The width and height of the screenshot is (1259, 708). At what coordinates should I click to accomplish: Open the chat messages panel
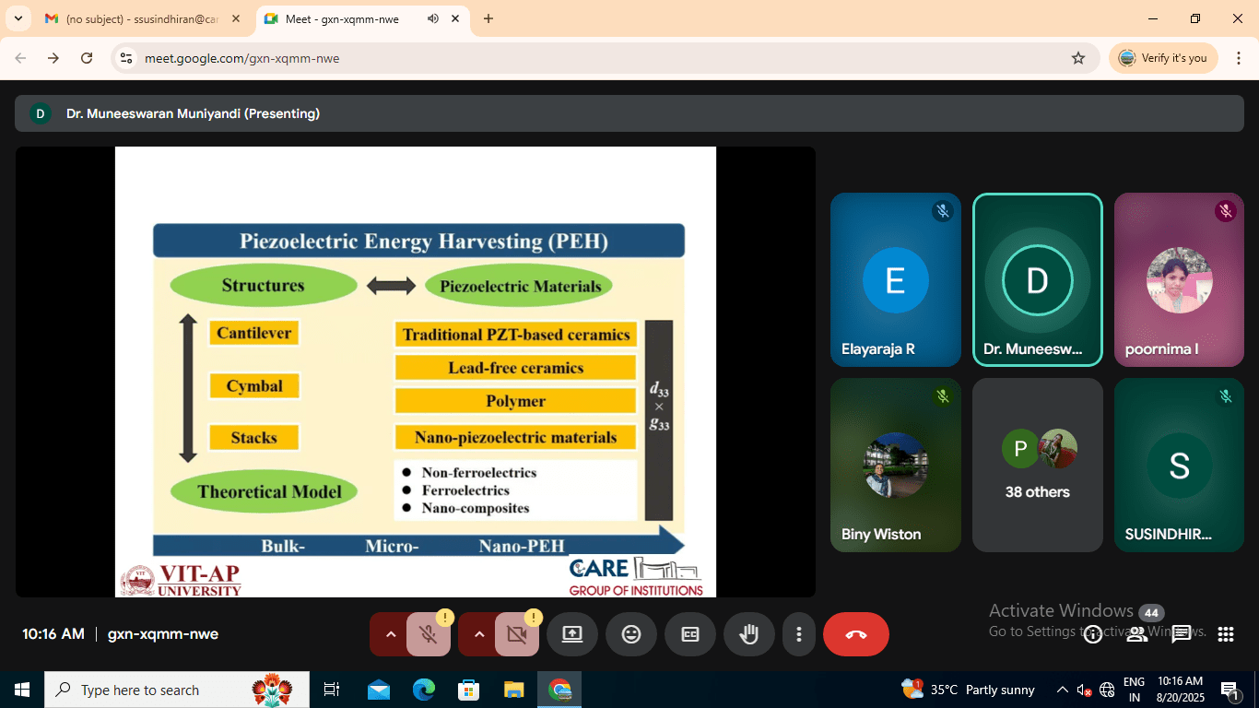(x=1181, y=633)
